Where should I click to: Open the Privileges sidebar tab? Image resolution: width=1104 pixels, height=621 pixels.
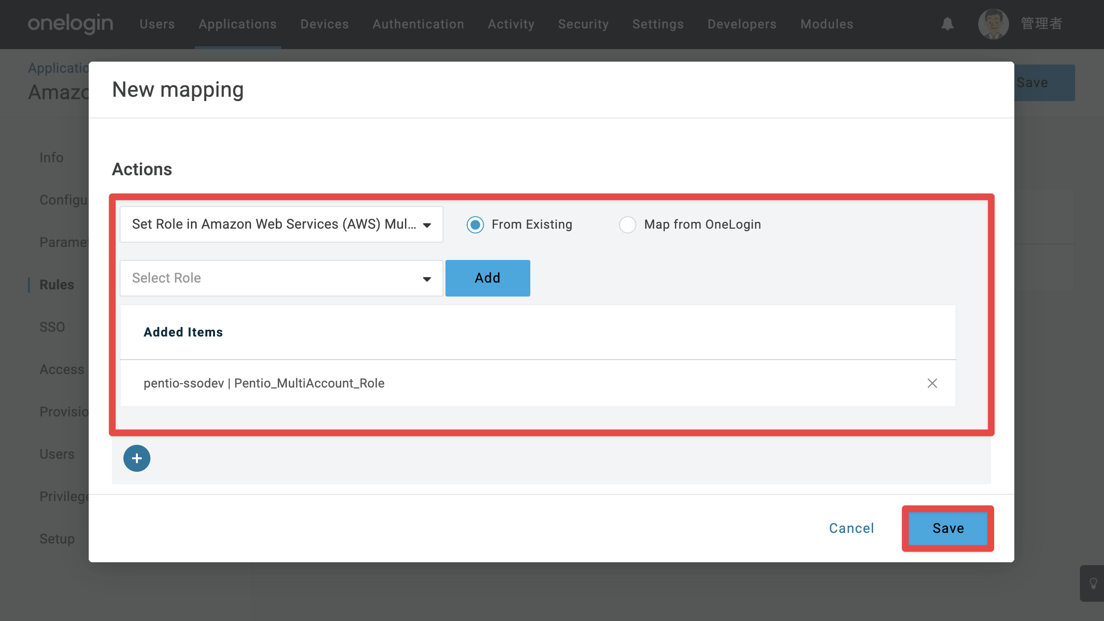pos(64,496)
